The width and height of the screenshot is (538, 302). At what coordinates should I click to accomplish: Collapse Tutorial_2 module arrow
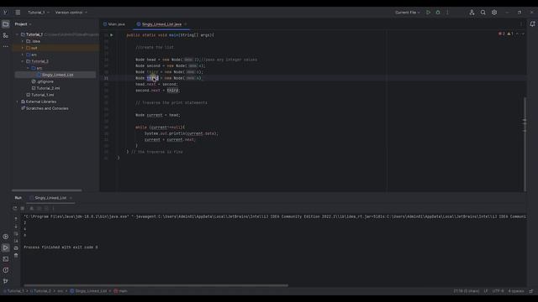(x=23, y=61)
